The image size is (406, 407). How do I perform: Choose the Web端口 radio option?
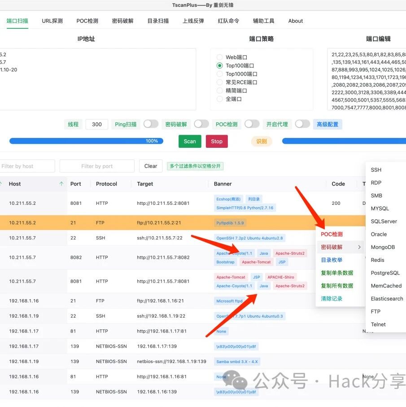219,57
